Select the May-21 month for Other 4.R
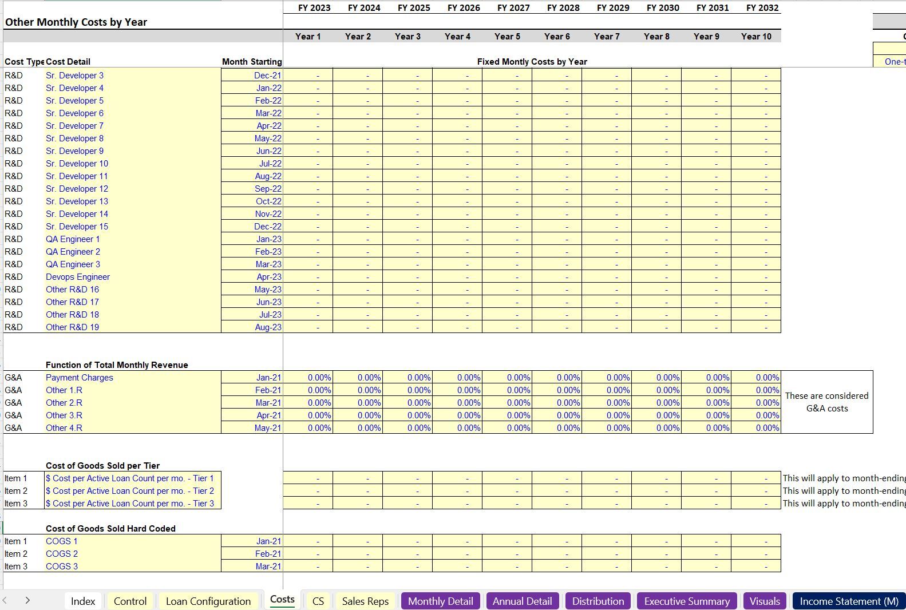Image resolution: width=906 pixels, height=610 pixels. click(252, 427)
